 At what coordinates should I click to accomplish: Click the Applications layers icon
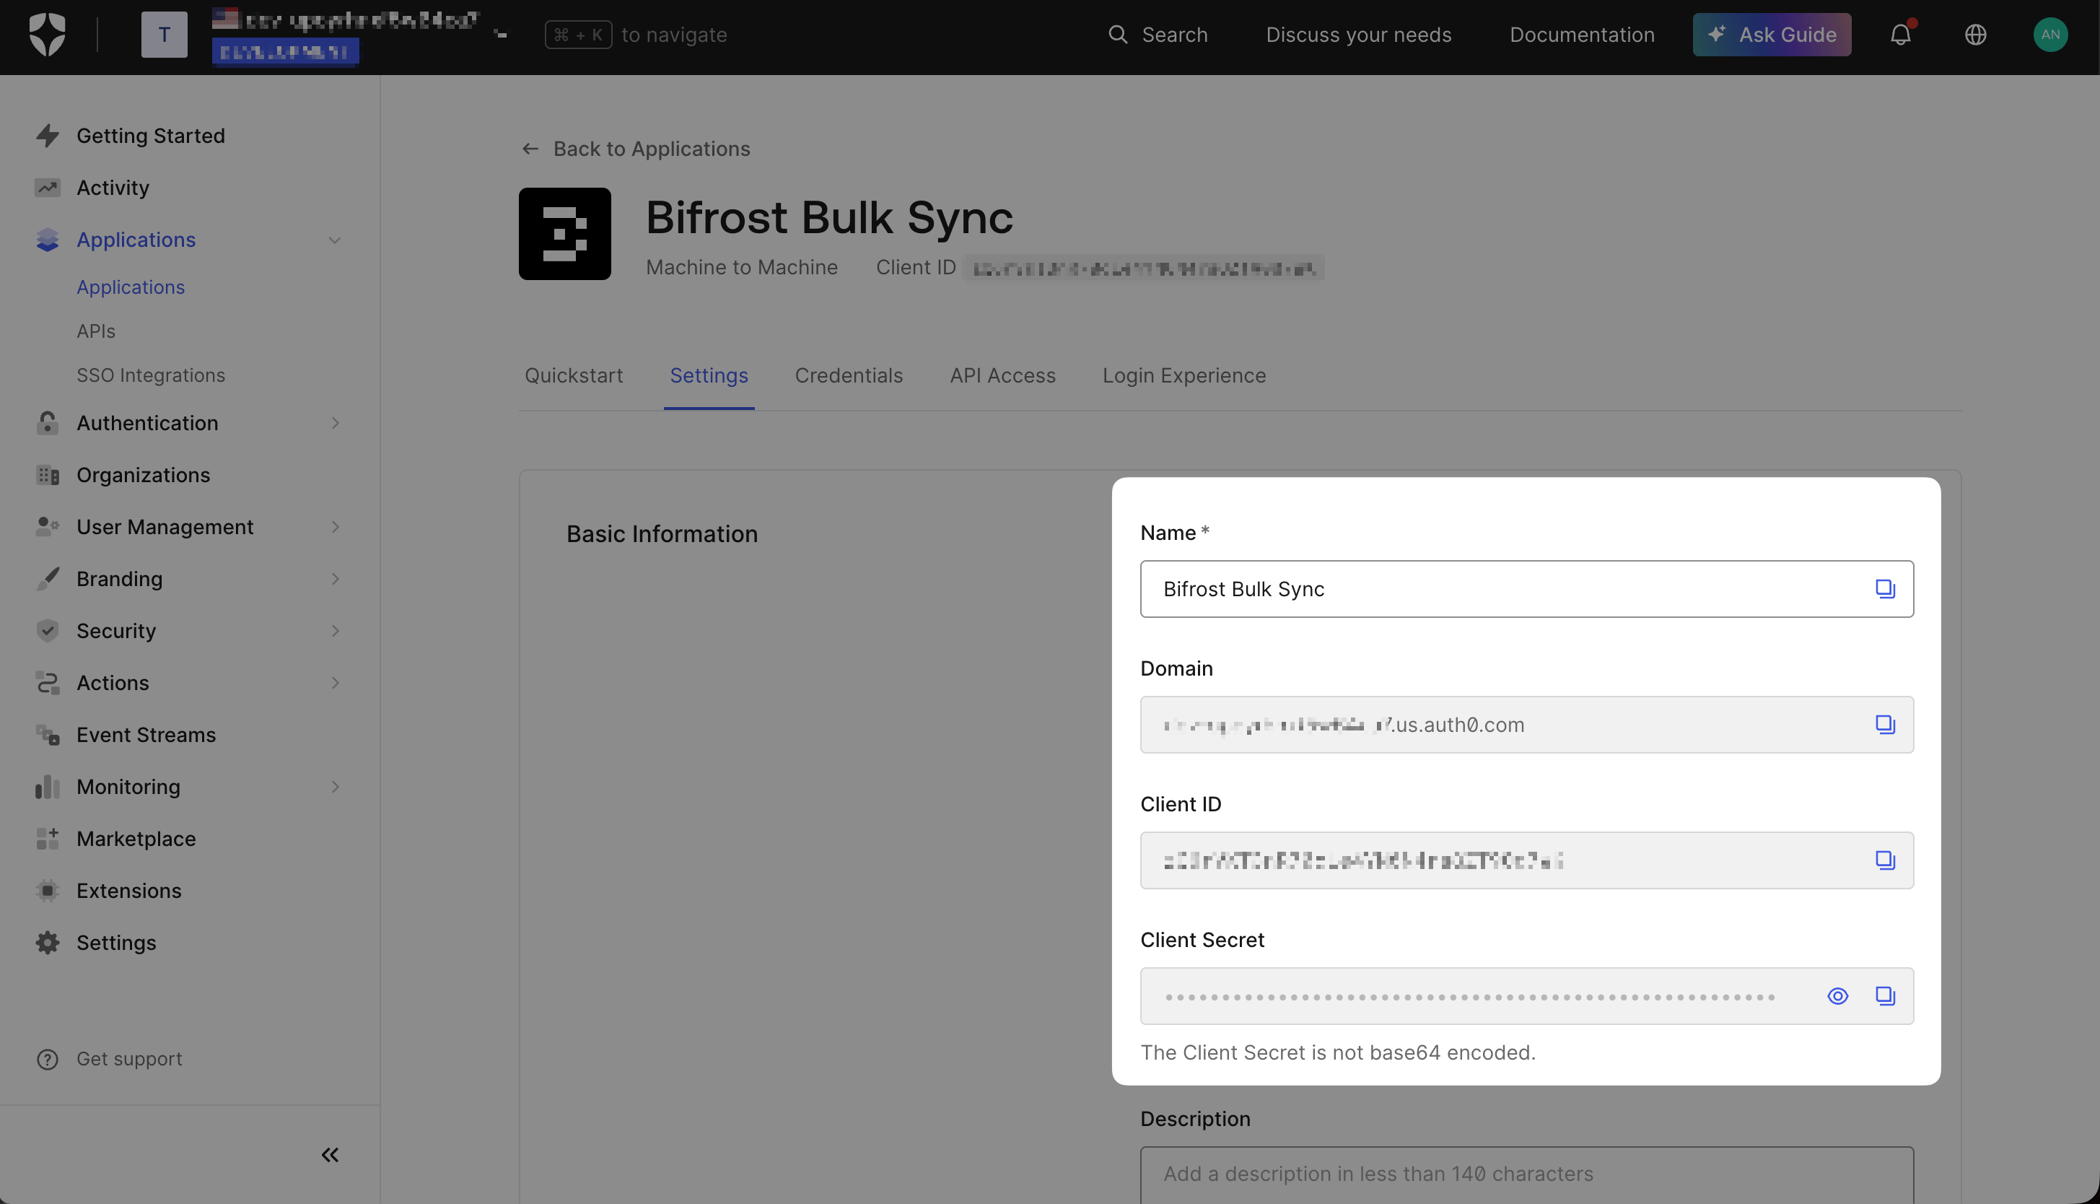(47, 240)
